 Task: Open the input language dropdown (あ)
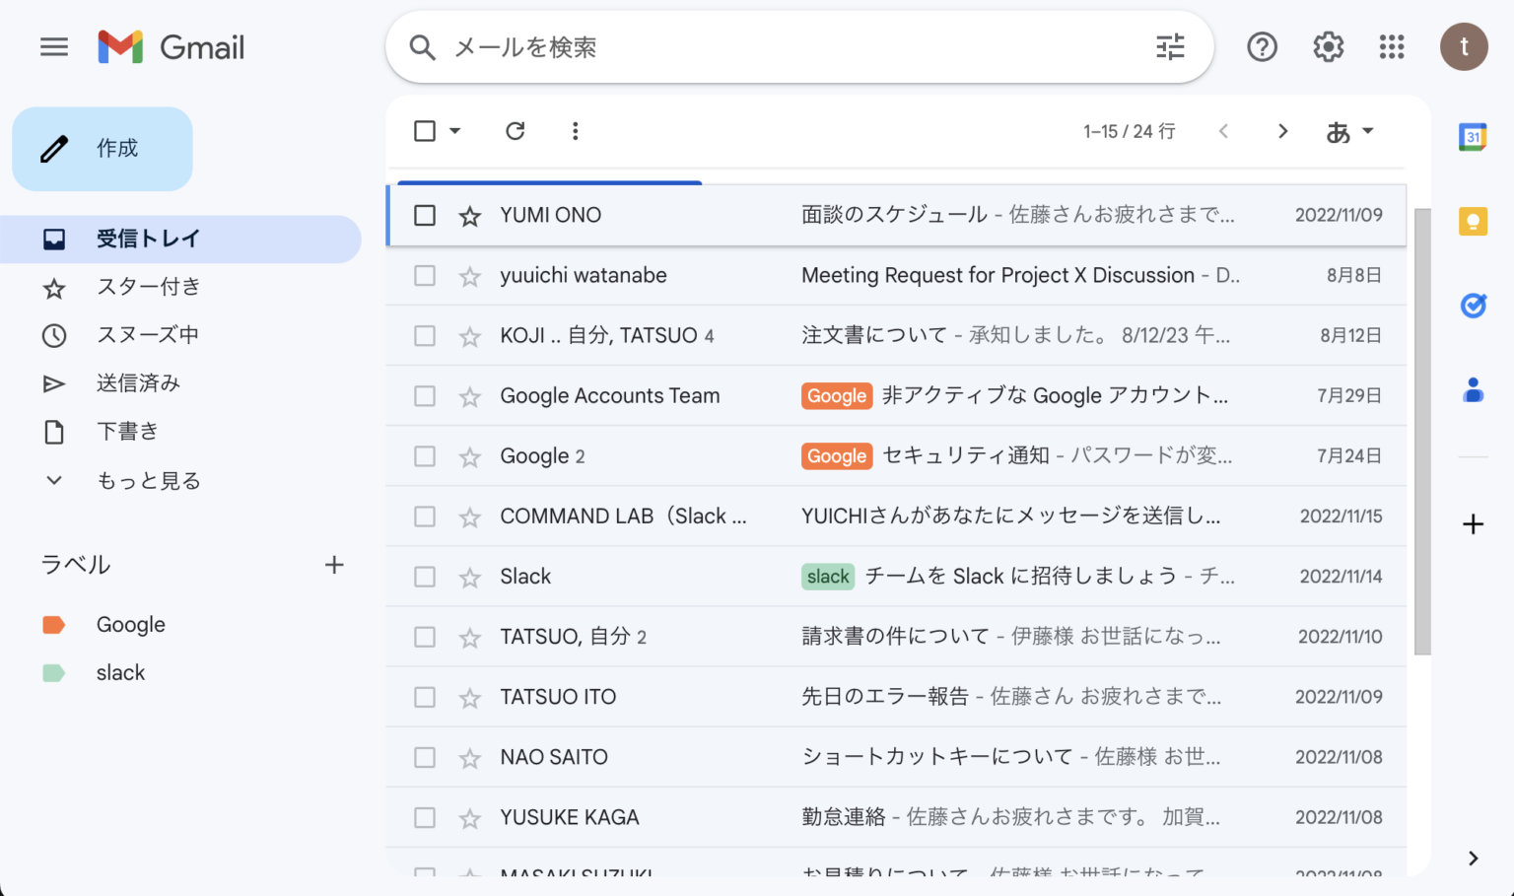tap(1349, 130)
